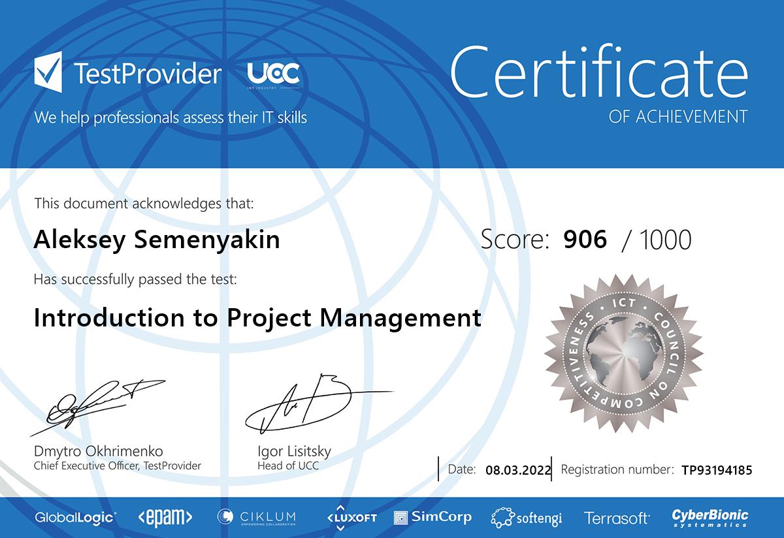Click the Terrasoft sponsor logo

pyautogui.click(x=617, y=518)
